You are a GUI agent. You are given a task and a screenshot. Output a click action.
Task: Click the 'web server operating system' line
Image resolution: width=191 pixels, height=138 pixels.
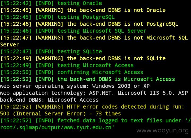point(75,86)
